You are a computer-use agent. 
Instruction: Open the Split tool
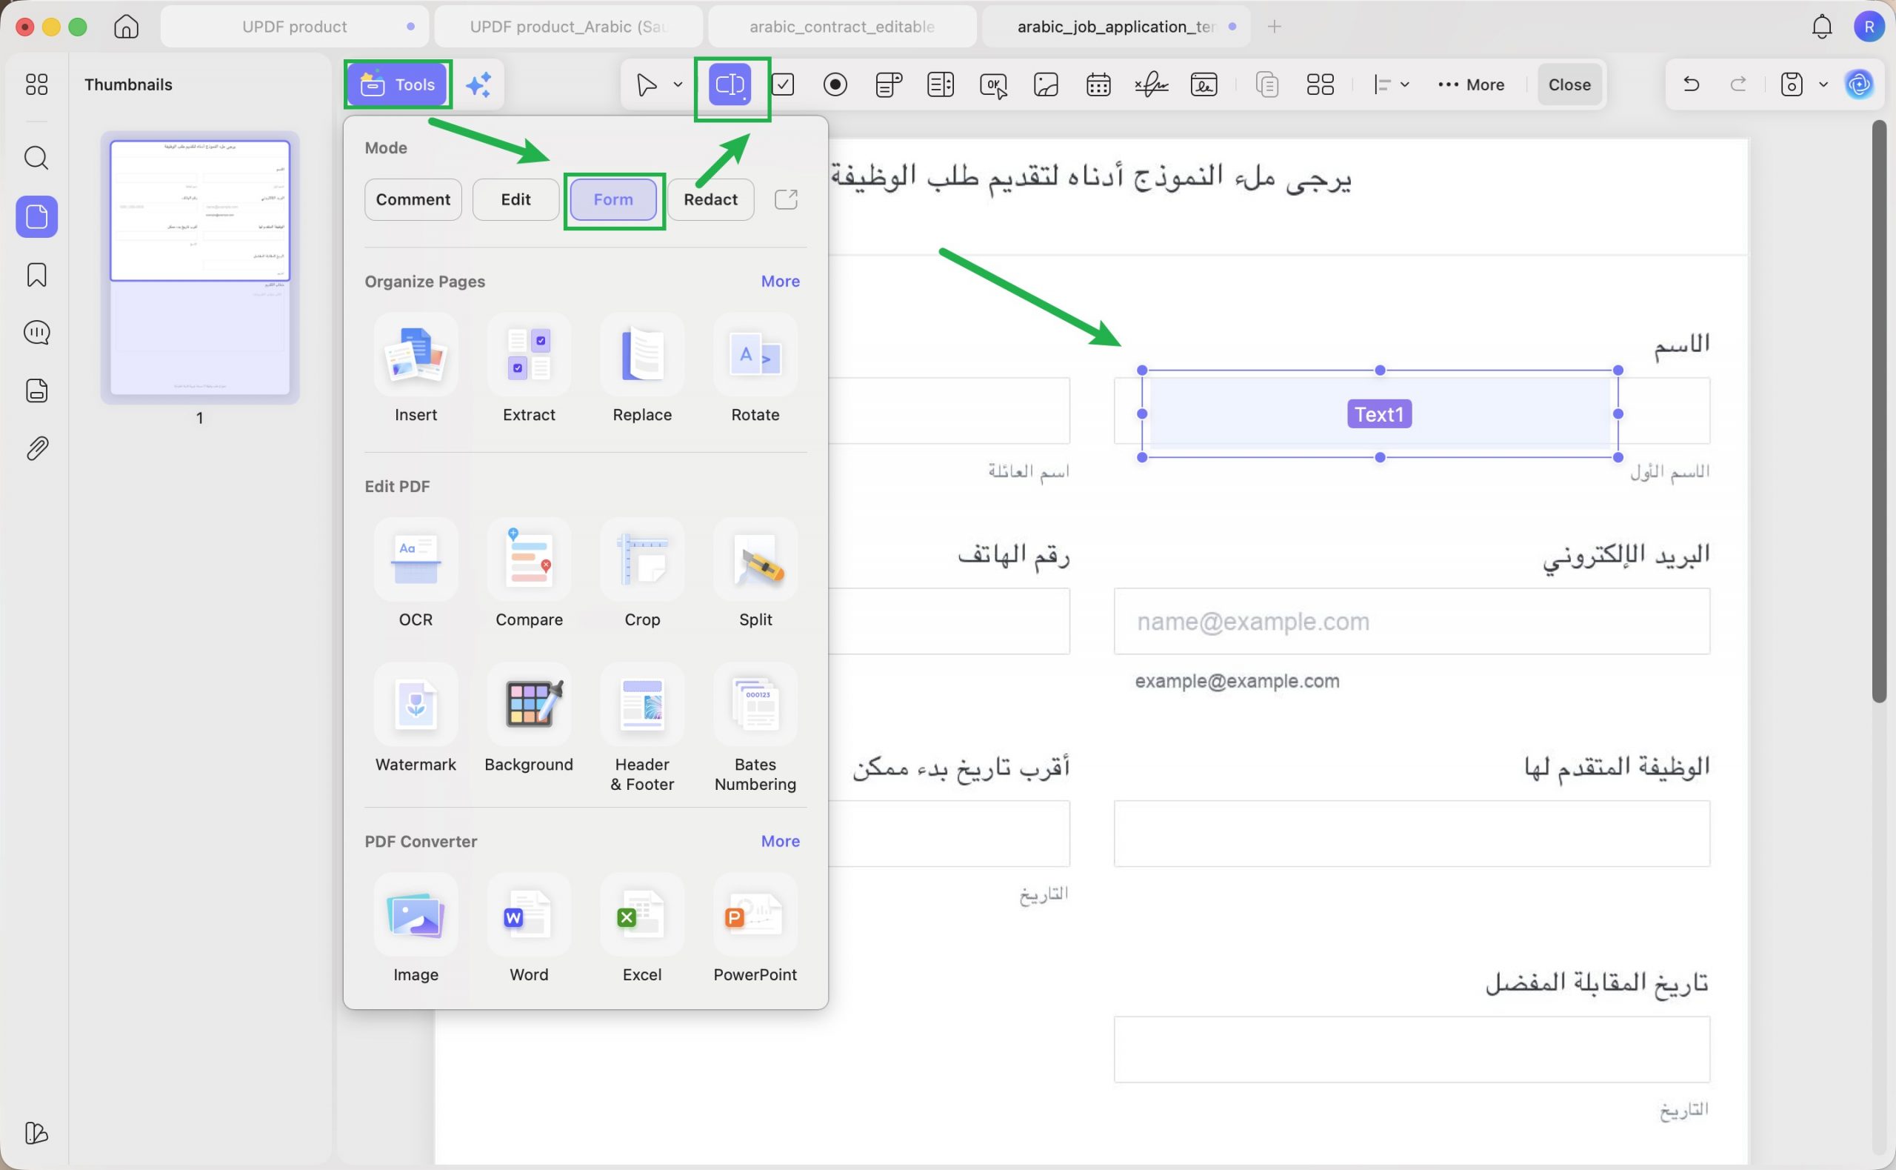[x=755, y=574]
